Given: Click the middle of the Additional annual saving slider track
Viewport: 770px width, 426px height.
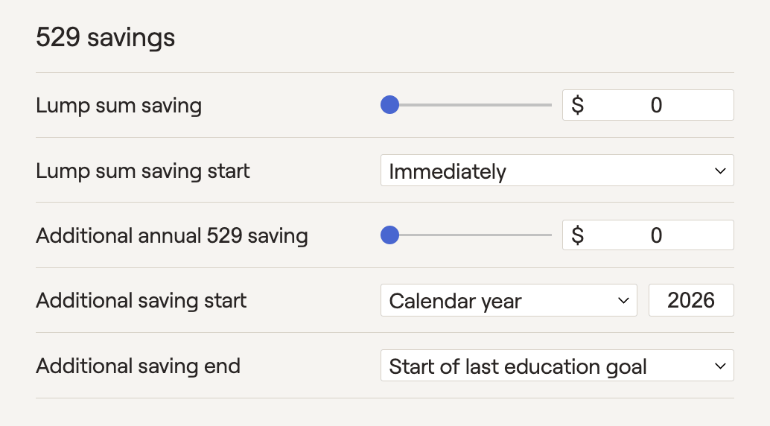Looking at the screenshot, I should tap(466, 236).
